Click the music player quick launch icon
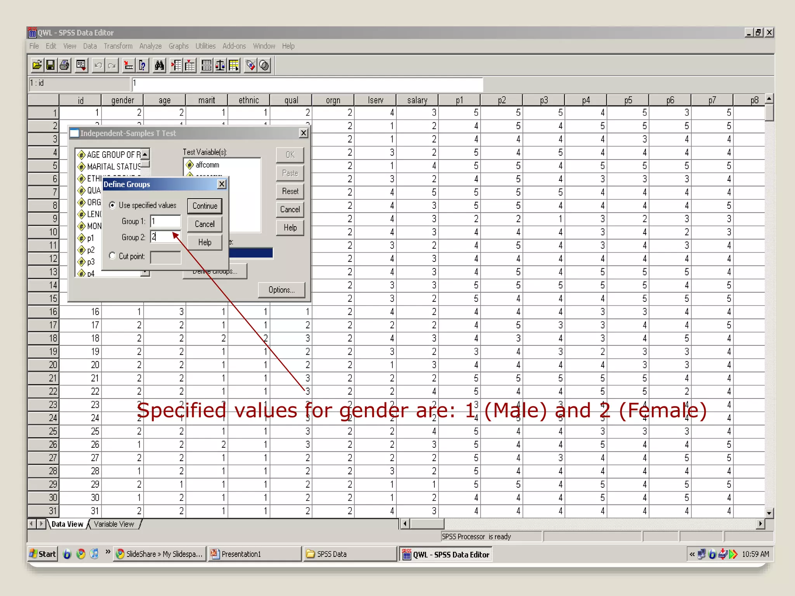 (94, 554)
